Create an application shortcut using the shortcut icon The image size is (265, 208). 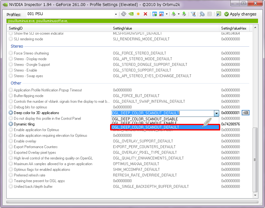coord(218,14)
